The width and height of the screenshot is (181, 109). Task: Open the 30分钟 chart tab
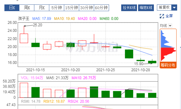(86, 8)
